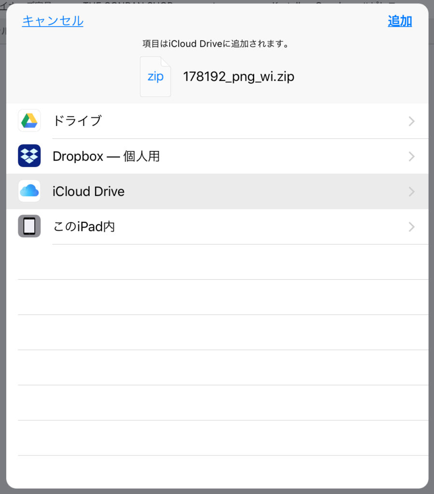Viewport: 434px width, 494px height.
Task: Tap the iPad device icon
Action: point(29,226)
